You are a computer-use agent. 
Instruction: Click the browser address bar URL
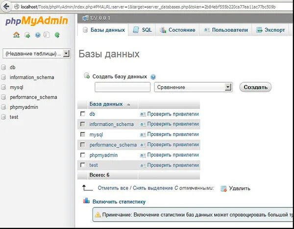(148, 7)
